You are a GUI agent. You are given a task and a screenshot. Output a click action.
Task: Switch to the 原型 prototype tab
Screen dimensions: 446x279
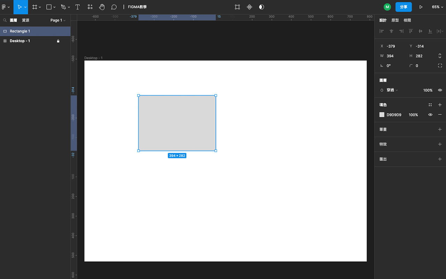pyautogui.click(x=395, y=20)
